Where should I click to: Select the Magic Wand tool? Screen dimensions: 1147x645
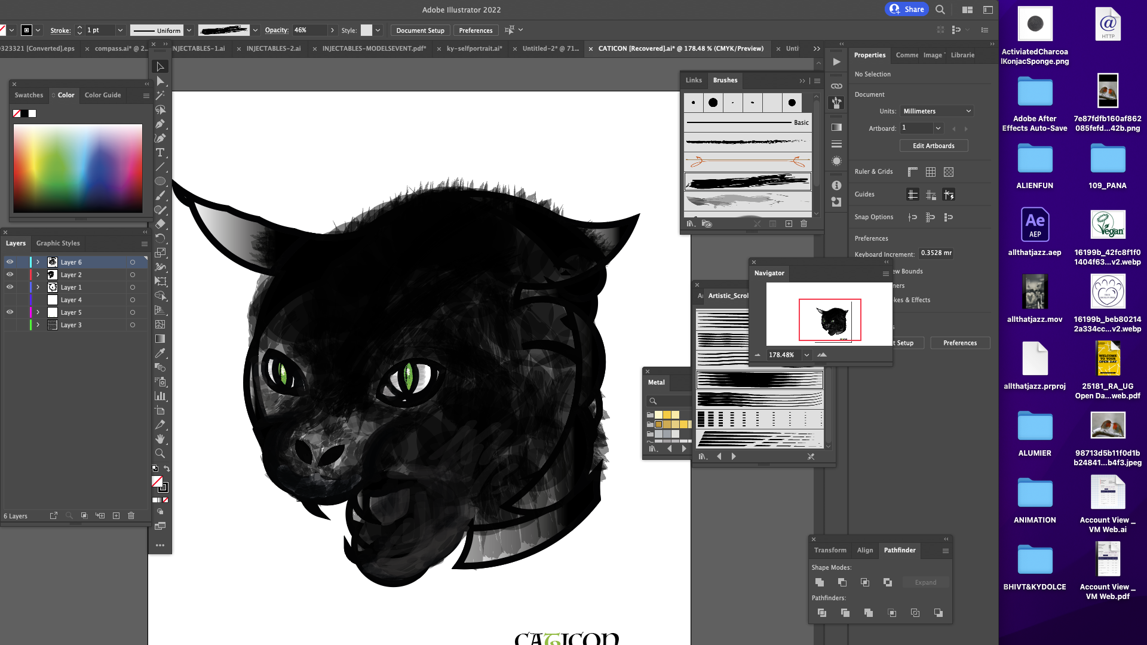coord(160,96)
